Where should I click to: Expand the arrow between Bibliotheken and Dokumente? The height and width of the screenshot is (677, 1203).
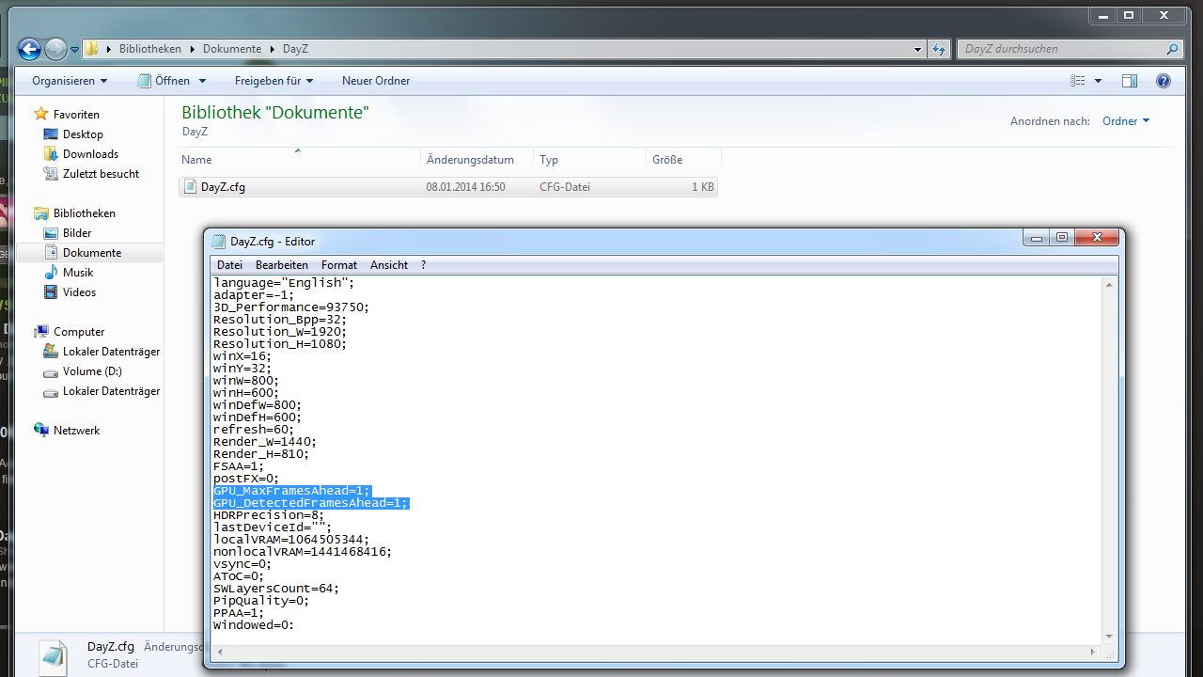194,49
